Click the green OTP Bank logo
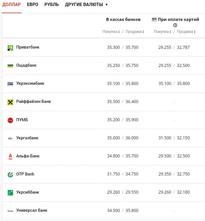Screen dimensions: 205x221 pos(10,174)
